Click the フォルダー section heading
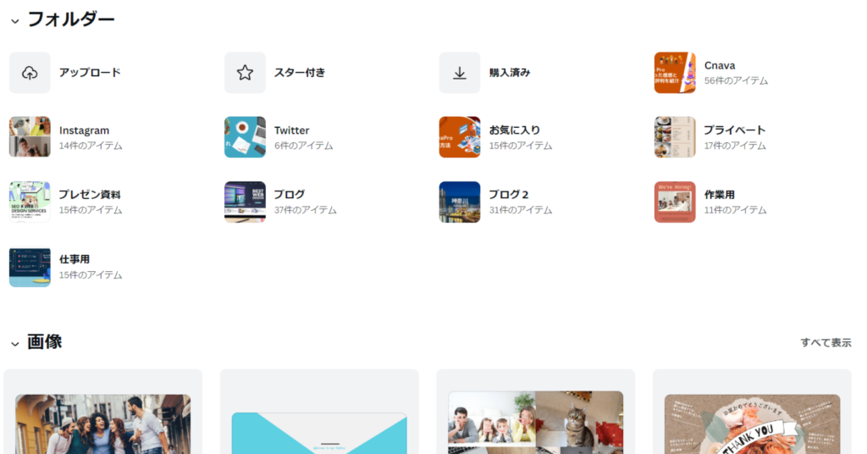This screenshot has height=454, width=867. [x=71, y=20]
